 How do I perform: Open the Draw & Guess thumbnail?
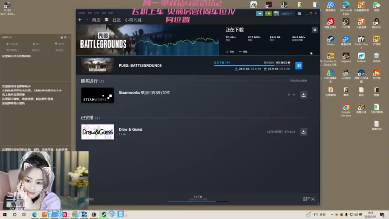98,132
